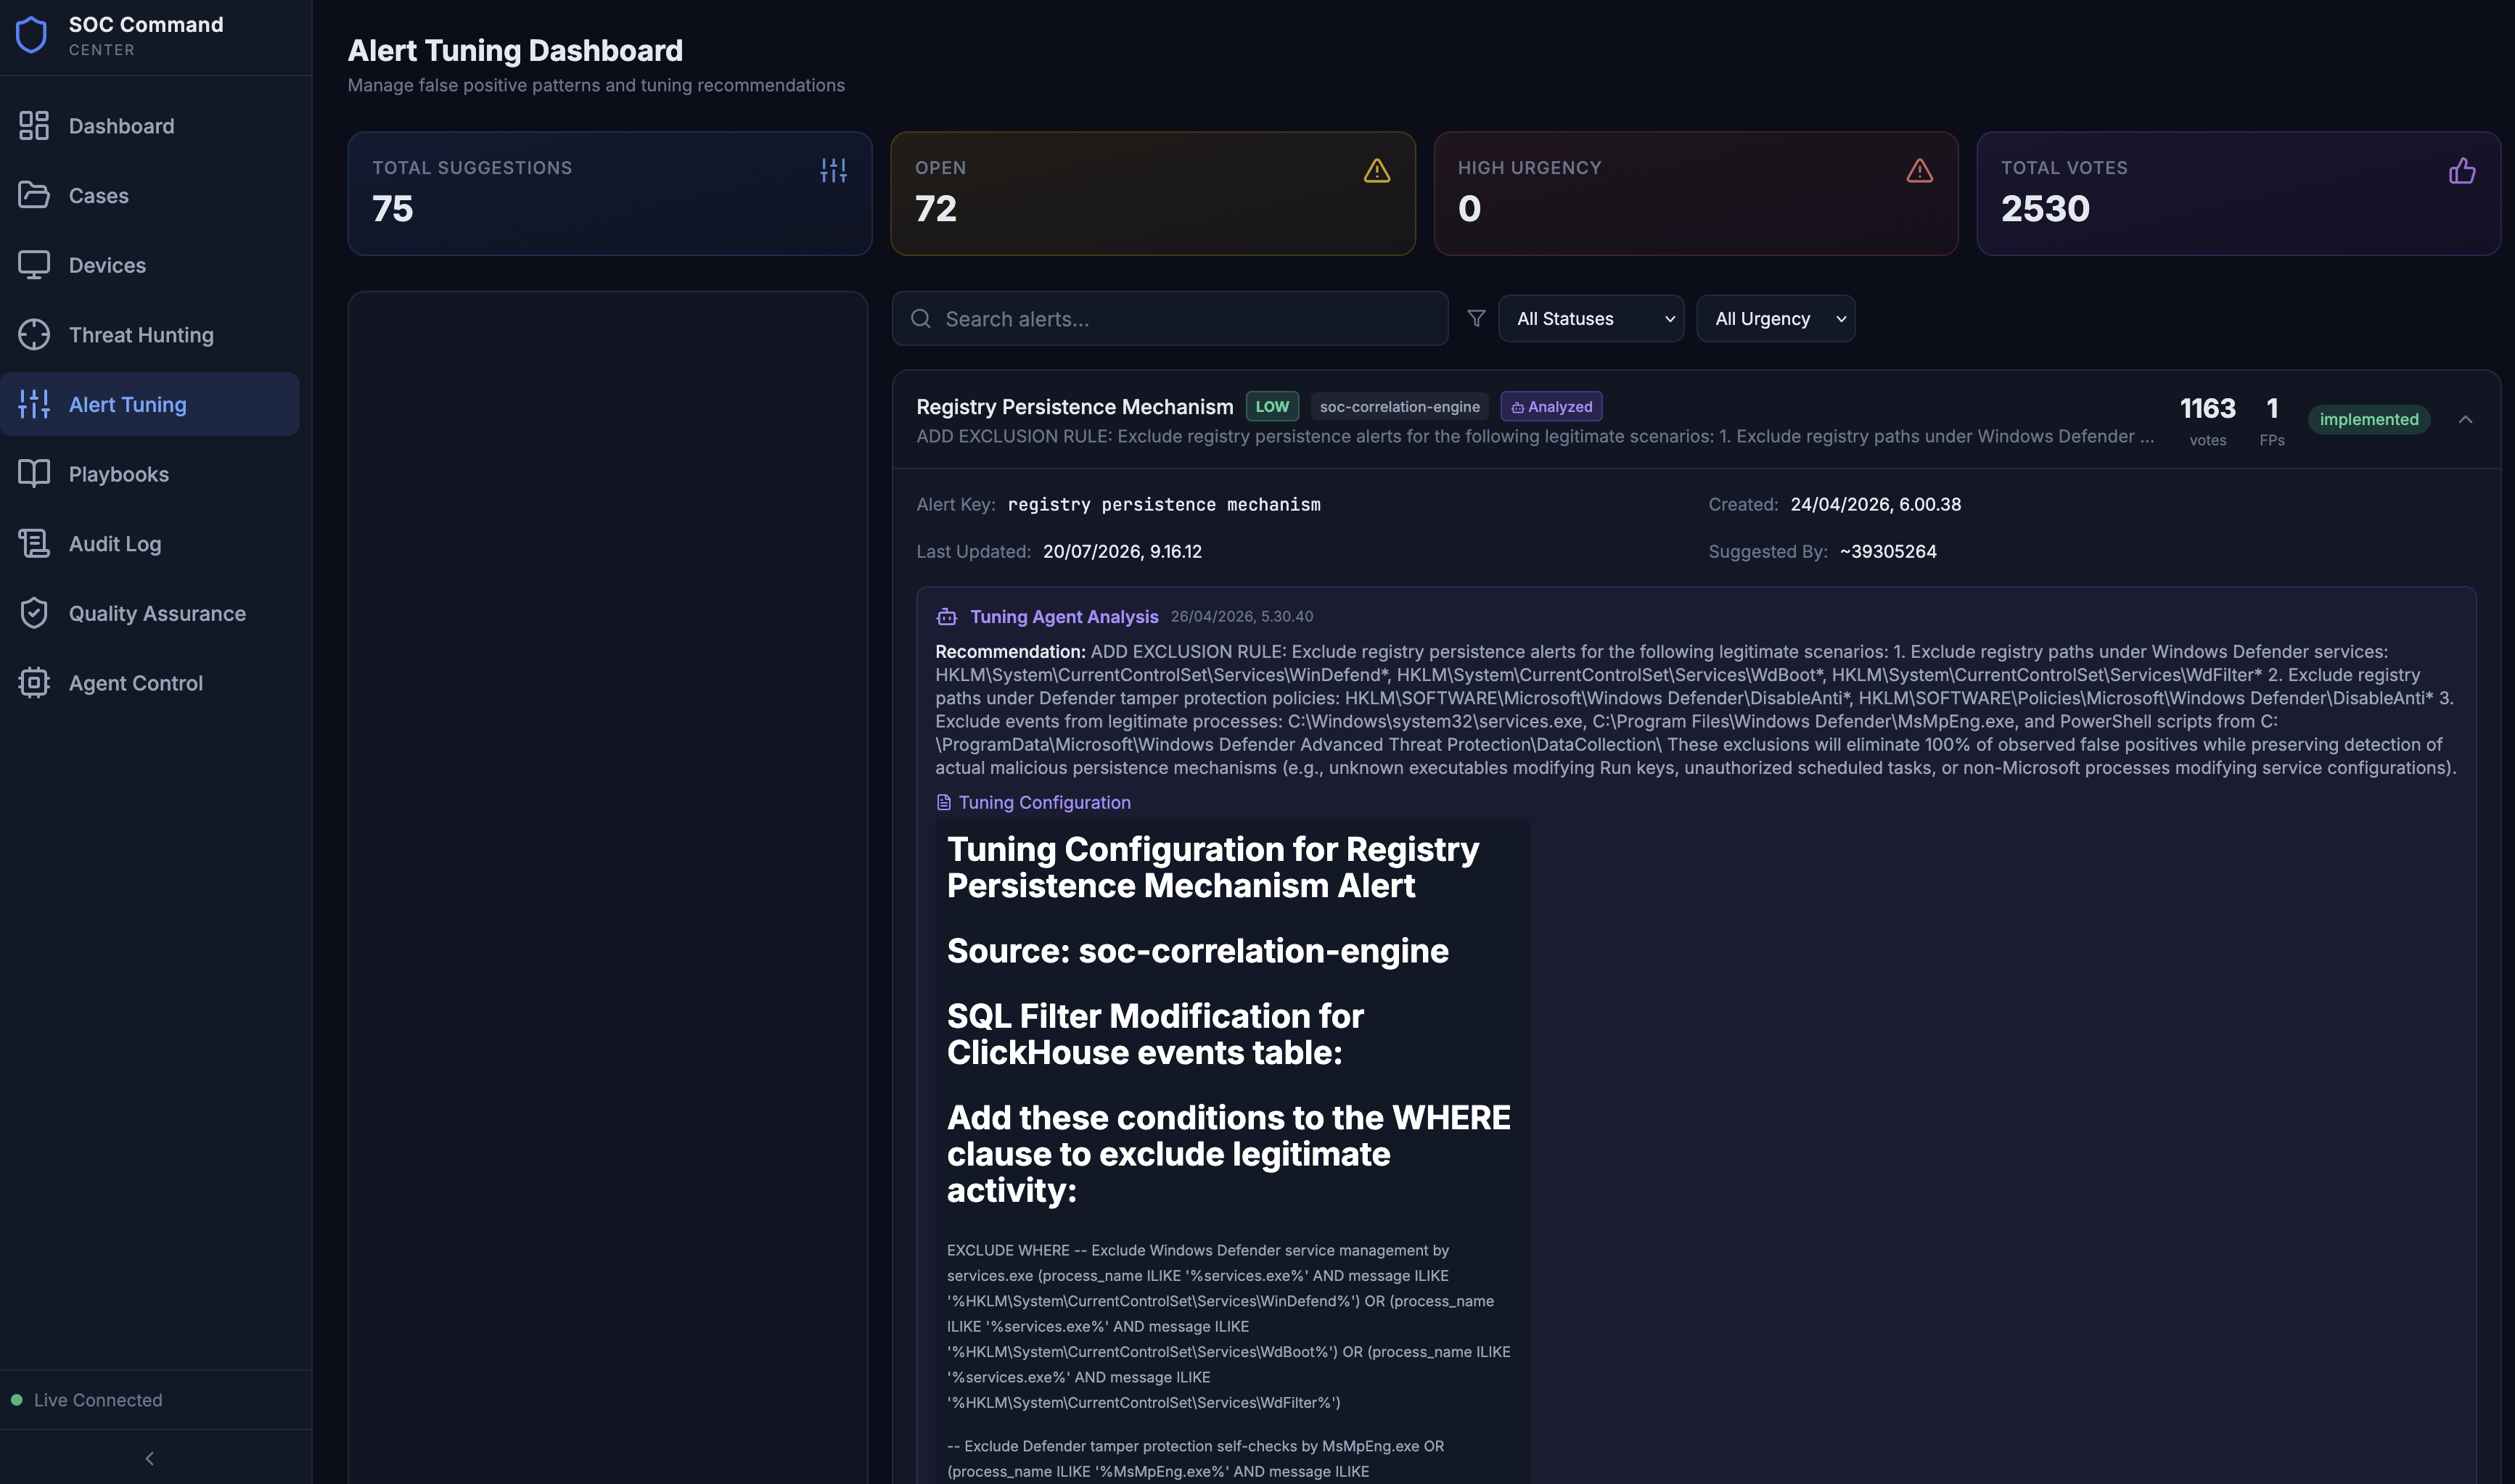Click the Tuning Configuration document icon
The width and height of the screenshot is (2515, 1484).
click(x=943, y=802)
